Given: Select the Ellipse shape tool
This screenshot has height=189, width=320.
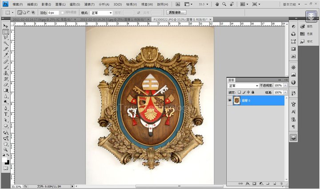Looking at the screenshot, I should pyautogui.click(x=5, y=126).
